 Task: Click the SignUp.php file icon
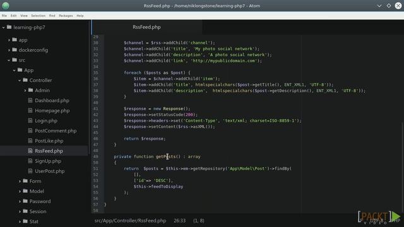click(x=30, y=161)
